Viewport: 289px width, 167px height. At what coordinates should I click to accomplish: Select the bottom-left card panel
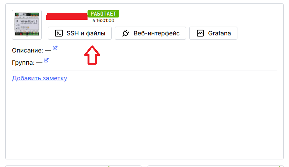point(73,166)
